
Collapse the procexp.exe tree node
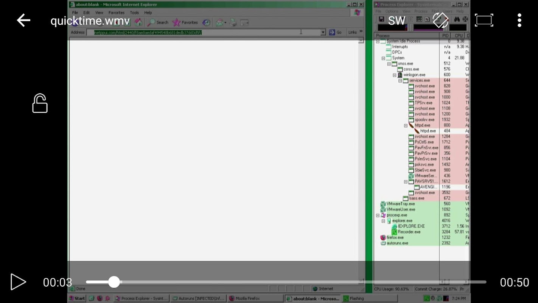(x=378, y=215)
